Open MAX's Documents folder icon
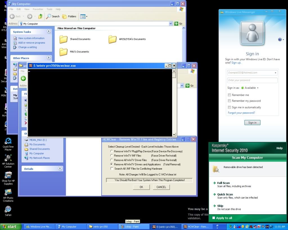Image resolution: width=288 pixels, height=230 pixels. tap(63, 52)
